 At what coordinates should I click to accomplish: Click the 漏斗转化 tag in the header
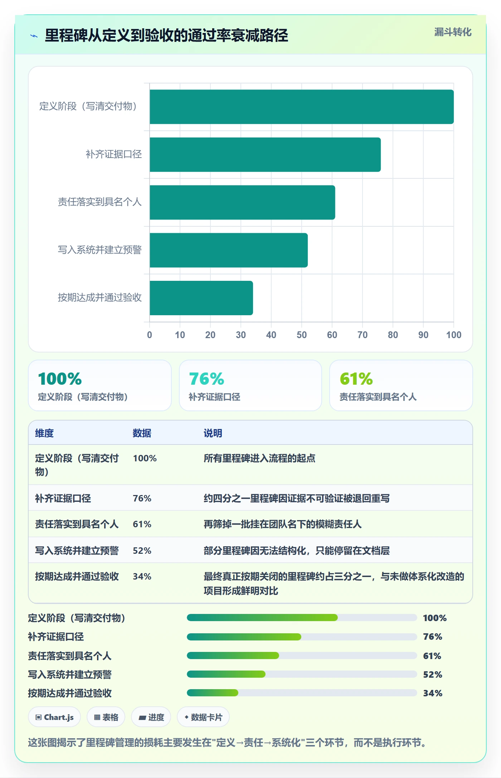click(x=453, y=32)
